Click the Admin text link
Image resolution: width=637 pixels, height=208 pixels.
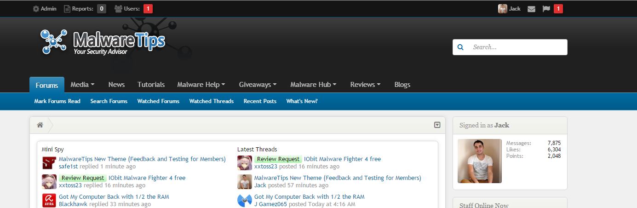click(48, 9)
